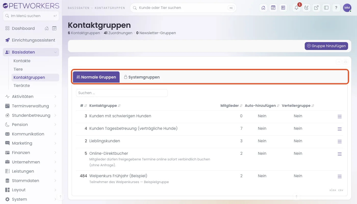
Task: Click the scroll-to-top arrow in the sidebar
Action: pos(60,197)
